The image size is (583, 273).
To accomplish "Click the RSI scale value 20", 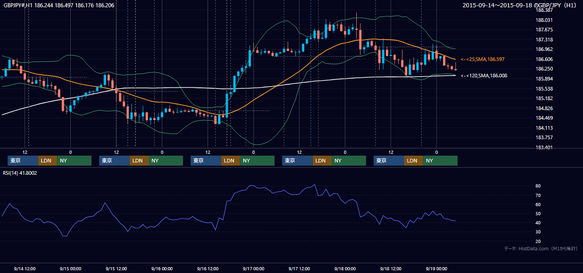I will click(538, 241).
